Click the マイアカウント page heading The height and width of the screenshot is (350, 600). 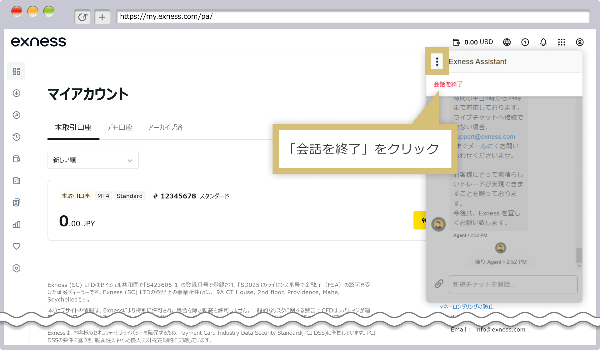pyautogui.click(x=88, y=94)
